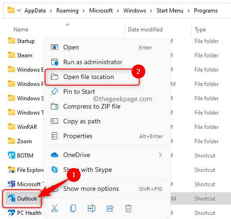Click the Rename icon in context menu
Image resolution: width=231 pixels, height=219 pixels.
[91, 208]
